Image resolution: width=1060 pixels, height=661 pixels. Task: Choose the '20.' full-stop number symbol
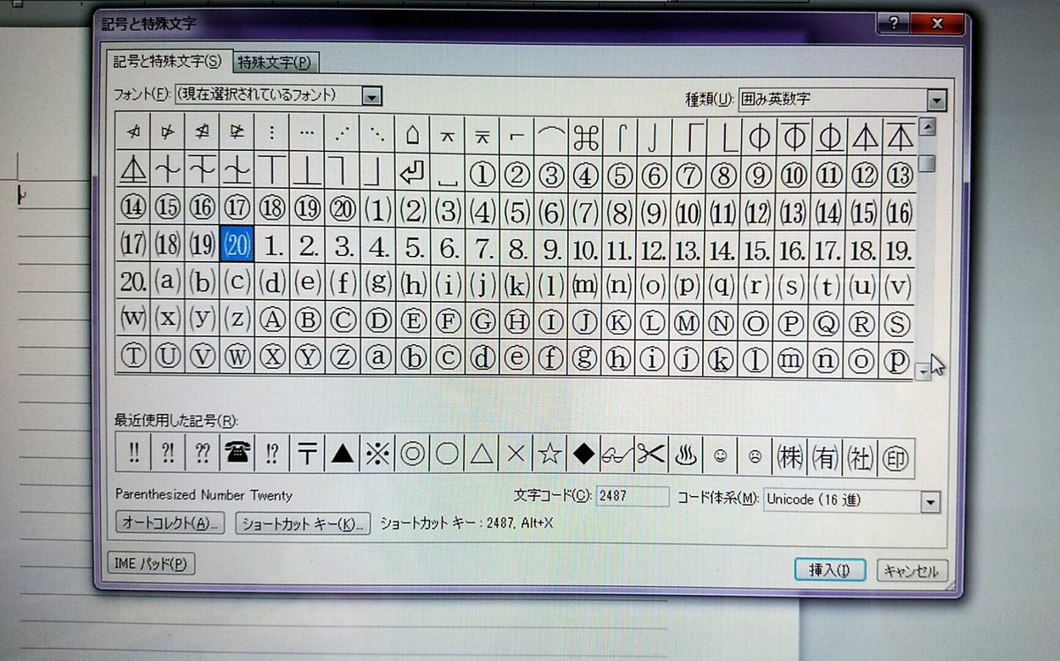pyautogui.click(x=132, y=282)
